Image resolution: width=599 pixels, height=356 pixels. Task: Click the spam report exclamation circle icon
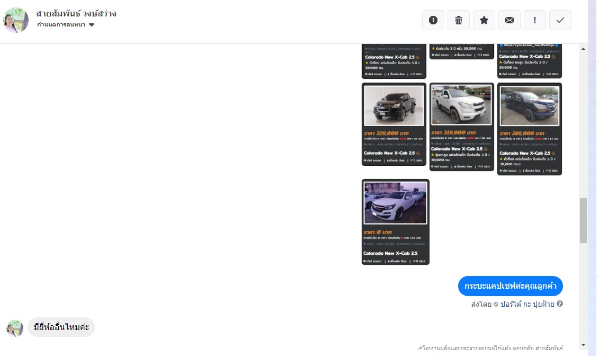tap(433, 20)
